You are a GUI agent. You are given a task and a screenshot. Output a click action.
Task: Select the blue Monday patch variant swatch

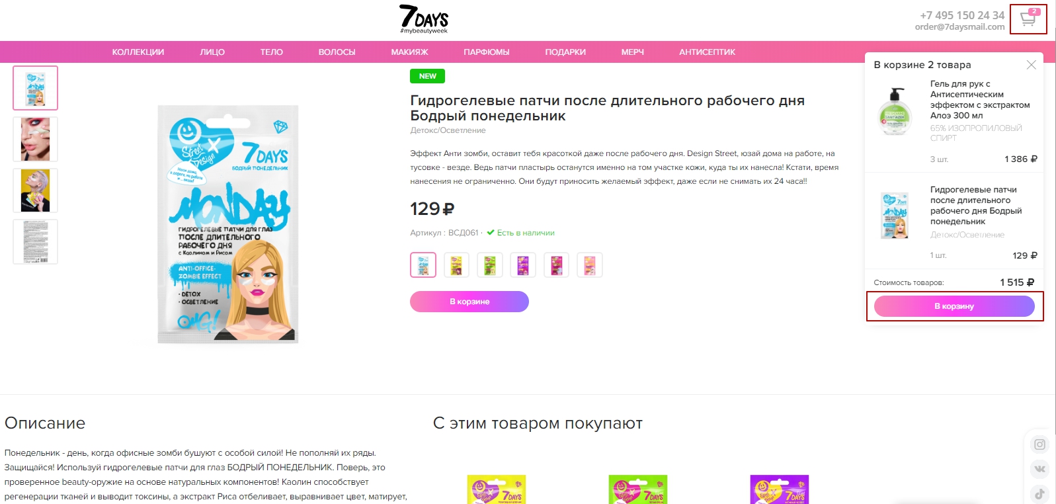(423, 265)
